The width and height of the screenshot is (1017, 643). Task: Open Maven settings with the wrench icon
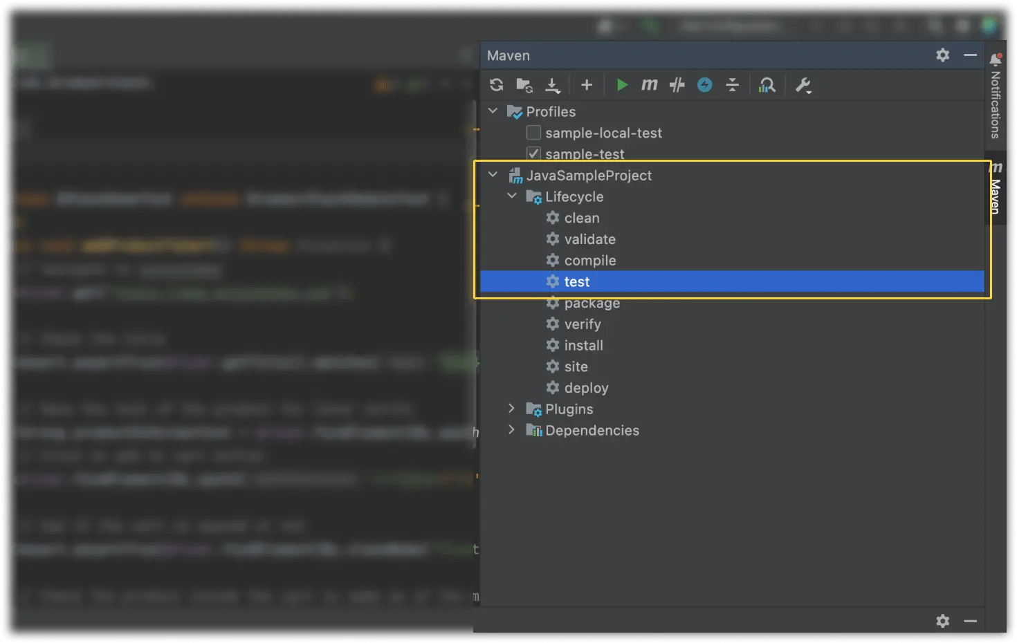tap(803, 84)
